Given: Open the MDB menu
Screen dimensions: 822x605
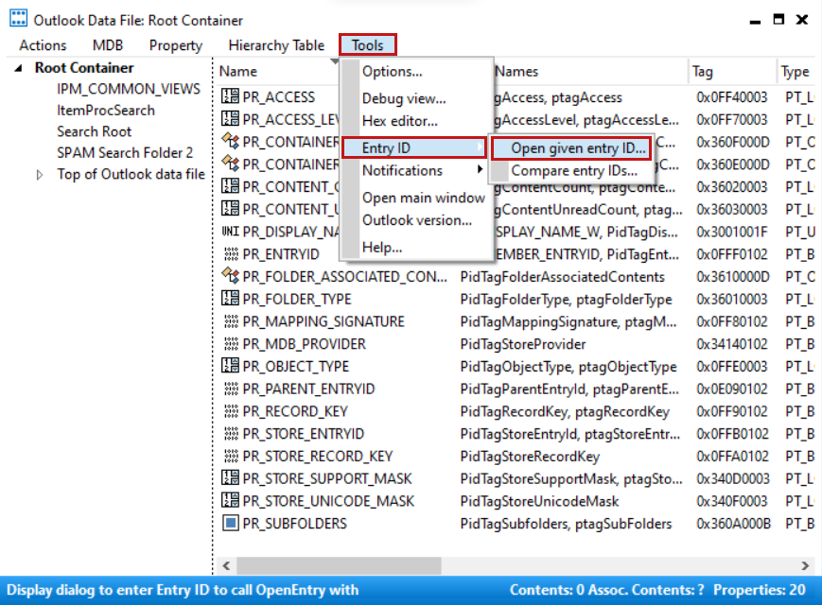Looking at the screenshot, I should [x=108, y=45].
